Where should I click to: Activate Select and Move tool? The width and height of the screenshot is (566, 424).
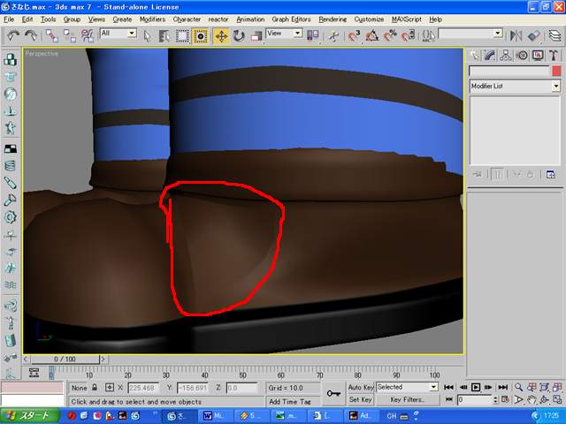[221, 36]
